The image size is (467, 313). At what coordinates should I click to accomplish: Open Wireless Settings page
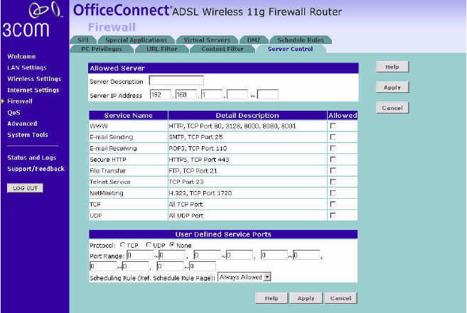[x=34, y=79]
